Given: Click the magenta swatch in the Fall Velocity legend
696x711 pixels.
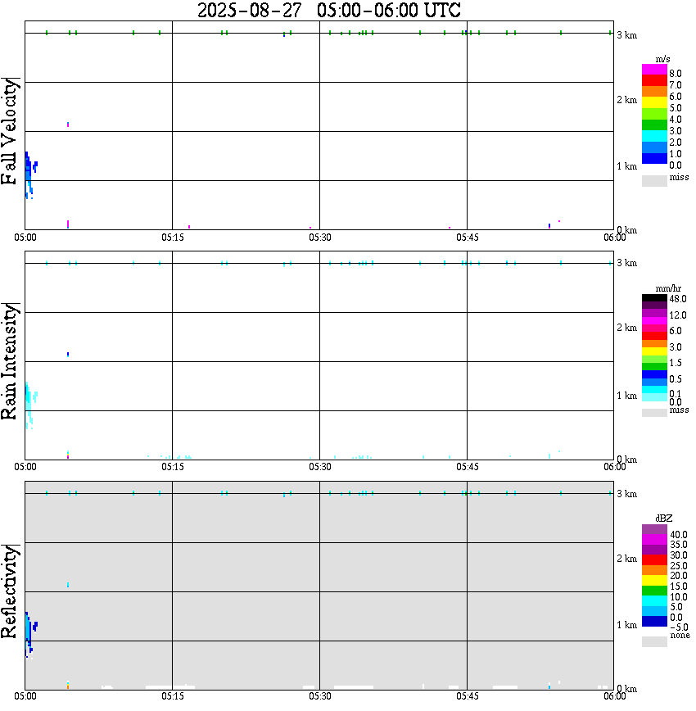Looking at the screenshot, I should point(654,69).
